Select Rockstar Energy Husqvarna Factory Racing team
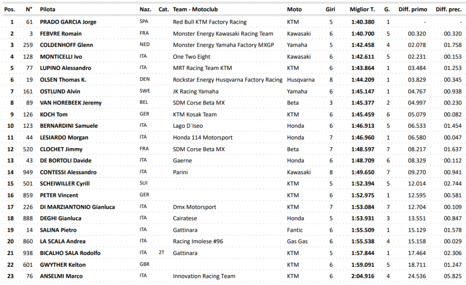 point(228,80)
